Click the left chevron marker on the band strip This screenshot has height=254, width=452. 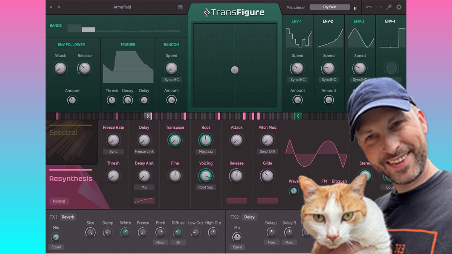click(298, 116)
